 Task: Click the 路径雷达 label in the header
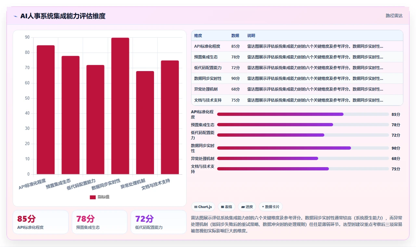pos(394,16)
